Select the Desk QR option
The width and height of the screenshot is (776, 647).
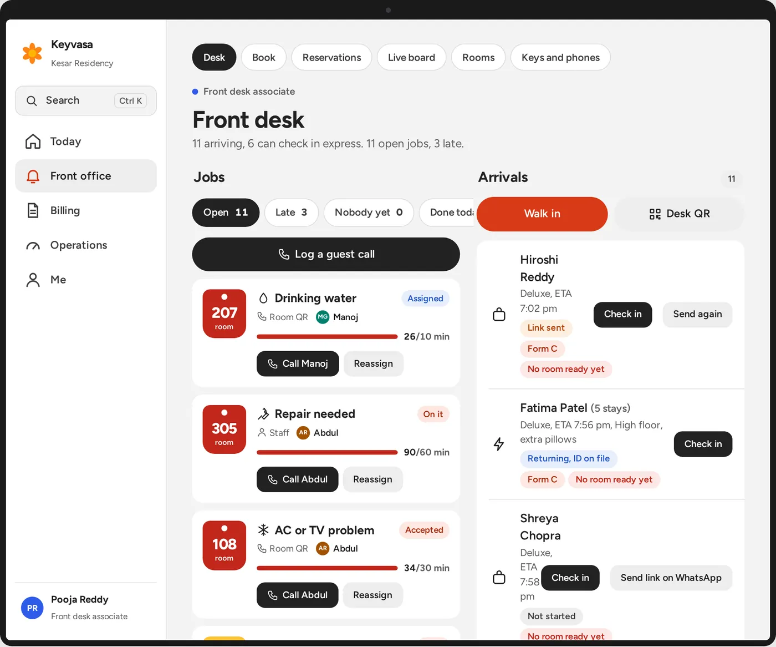coord(679,214)
